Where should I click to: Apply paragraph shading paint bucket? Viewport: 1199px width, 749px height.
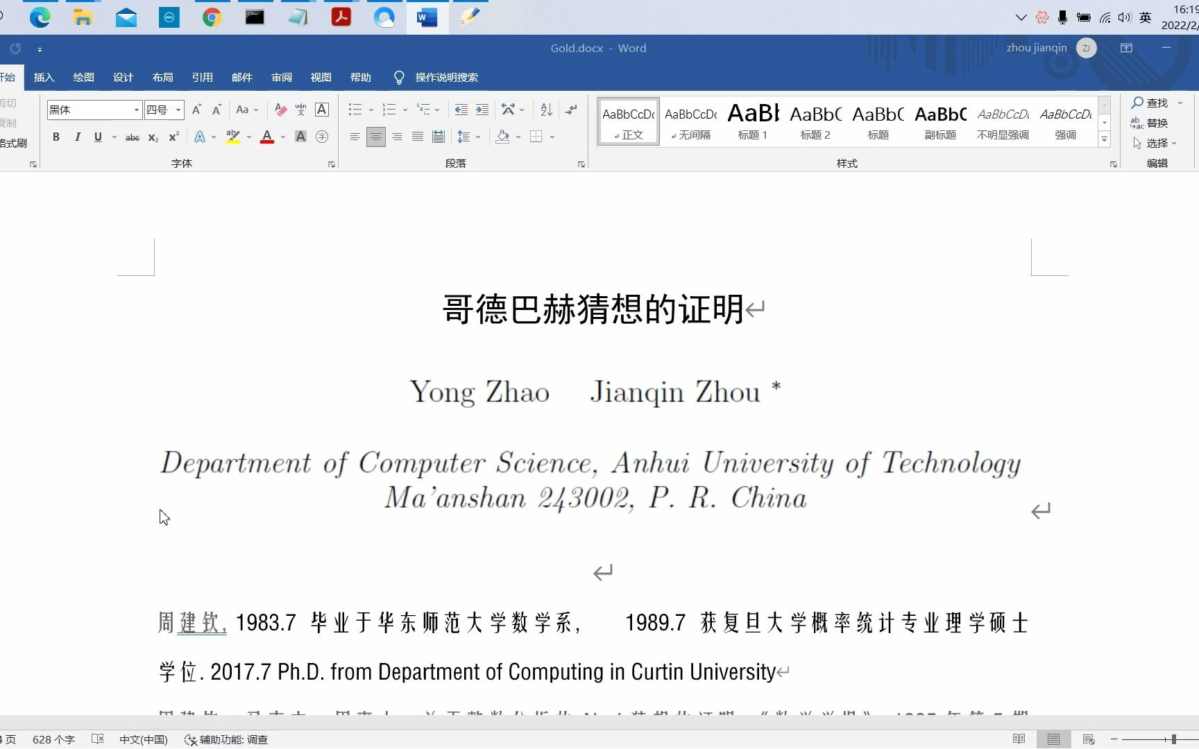[x=502, y=137]
